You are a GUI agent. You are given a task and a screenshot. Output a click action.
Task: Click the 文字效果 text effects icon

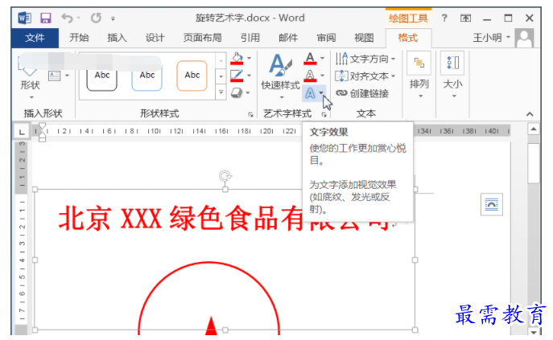[x=310, y=93]
